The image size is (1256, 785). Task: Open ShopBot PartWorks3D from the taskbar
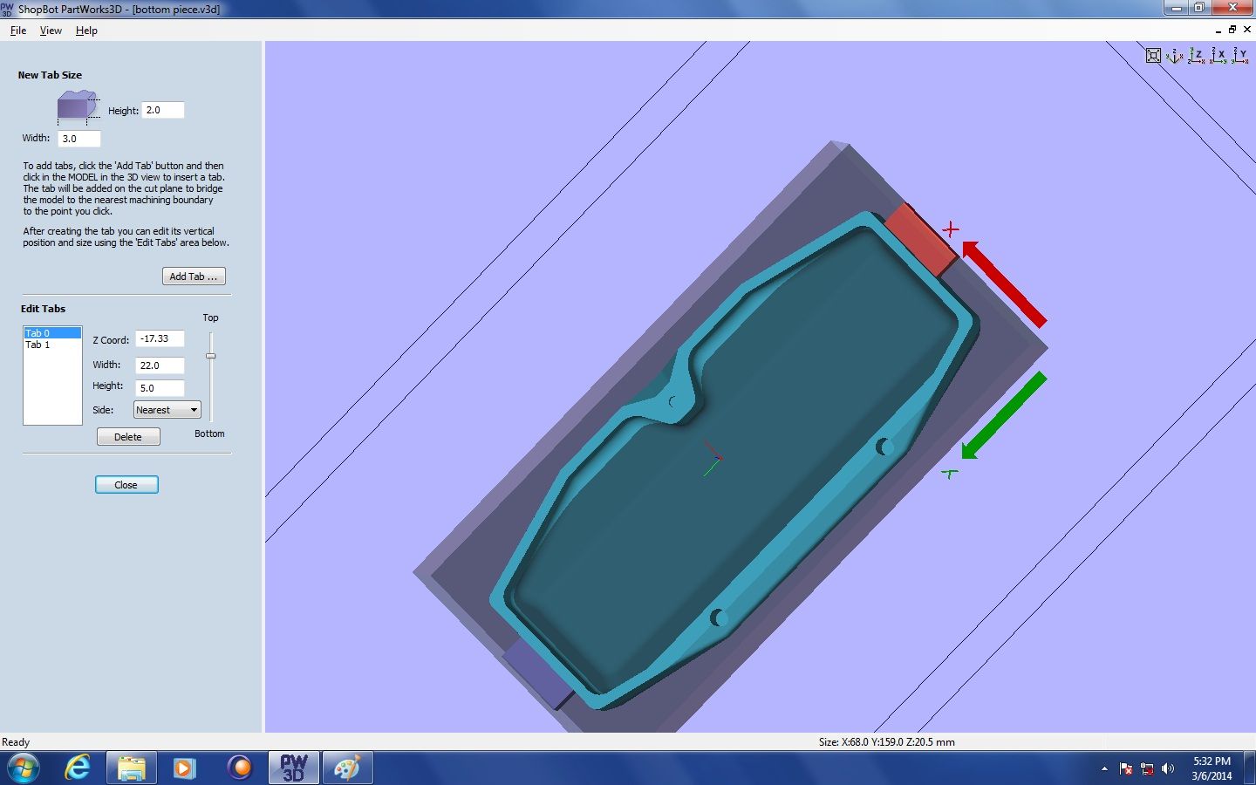(x=293, y=768)
